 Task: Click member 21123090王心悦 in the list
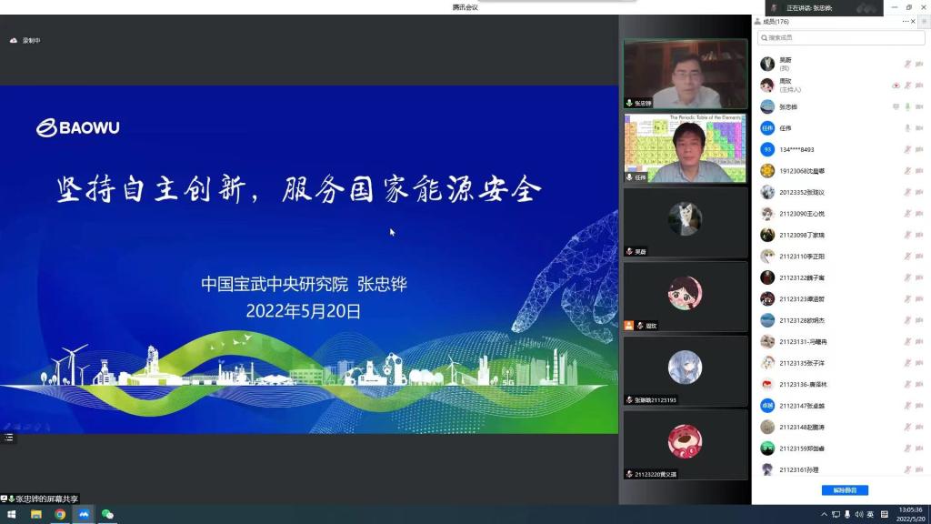click(x=802, y=214)
